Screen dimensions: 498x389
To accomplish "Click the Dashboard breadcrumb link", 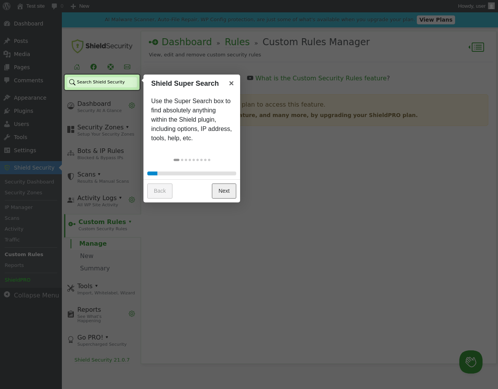I will pos(187,42).
